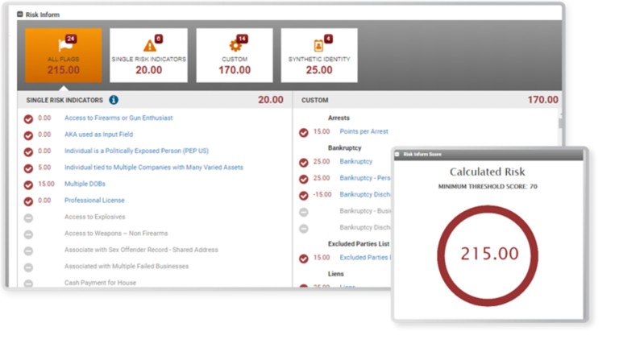This screenshot has width=619, height=348.
Task: Open the Synthetic Identity tile
Action: (x=319, y=56)
